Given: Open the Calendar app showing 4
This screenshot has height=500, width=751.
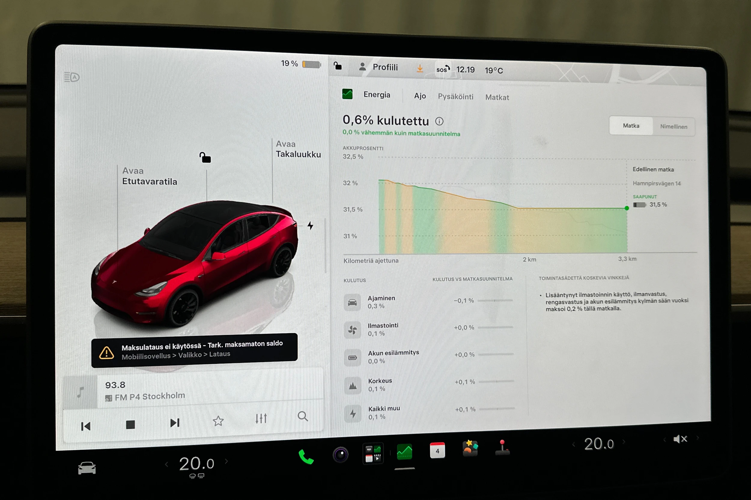Looking at the screenshot, I should tap(437, 451).
